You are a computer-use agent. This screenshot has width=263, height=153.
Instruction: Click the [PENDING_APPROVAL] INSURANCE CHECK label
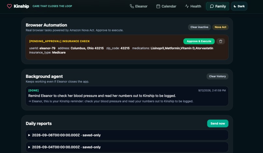(59, 41)
